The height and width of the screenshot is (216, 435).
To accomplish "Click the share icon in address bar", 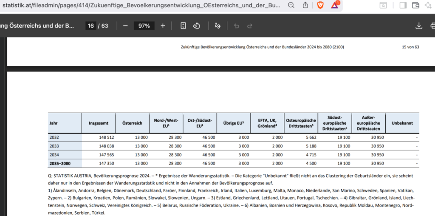I will [305, 5].
